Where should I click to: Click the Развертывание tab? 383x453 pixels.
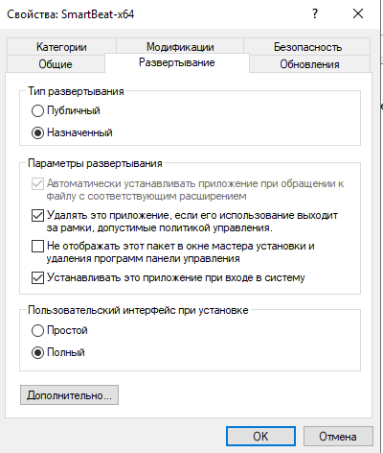177,62
